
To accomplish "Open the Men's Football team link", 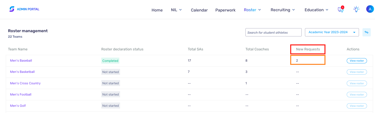I will pos(21,95).
